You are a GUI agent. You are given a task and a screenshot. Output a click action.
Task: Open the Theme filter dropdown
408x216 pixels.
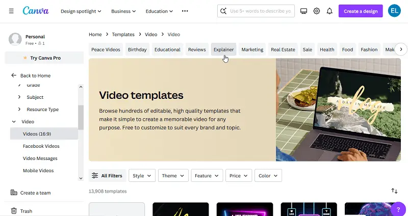pos(173,175)
